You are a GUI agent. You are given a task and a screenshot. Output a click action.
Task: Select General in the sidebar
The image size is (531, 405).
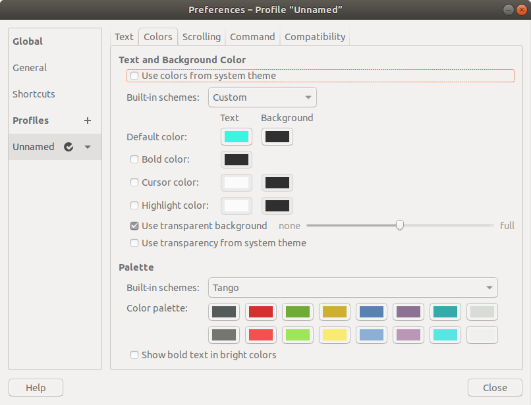[x=30, y=68]
